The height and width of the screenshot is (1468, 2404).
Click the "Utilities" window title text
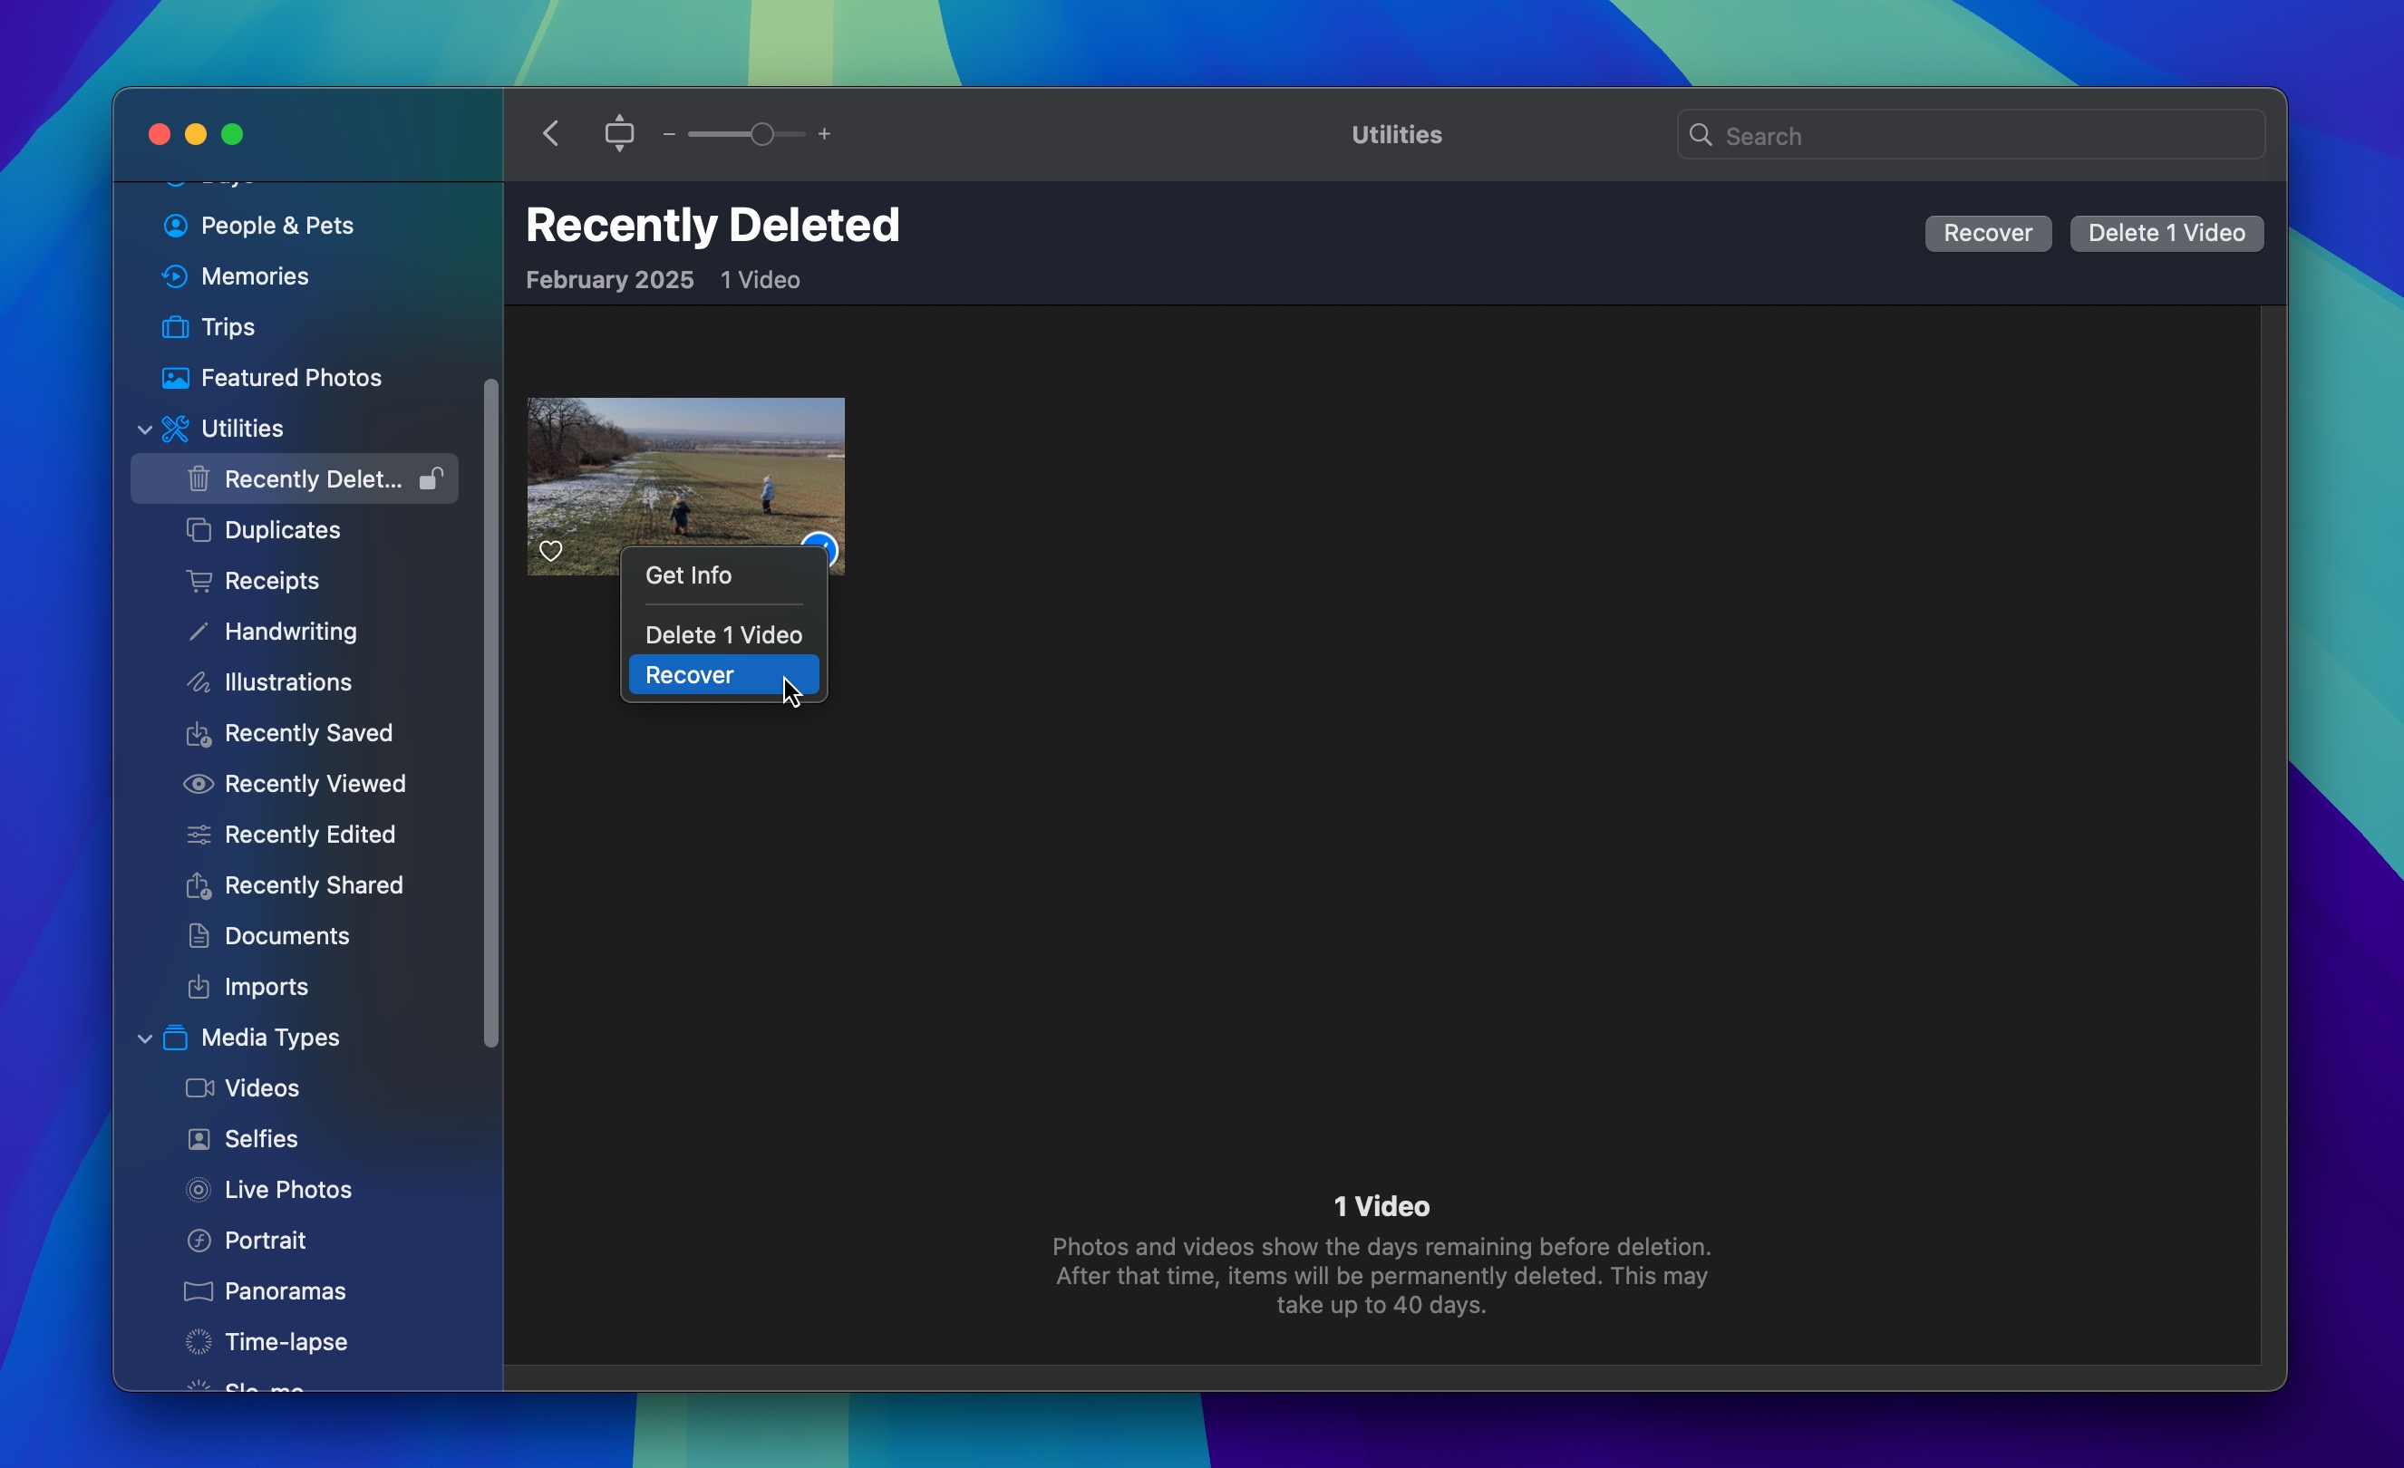coord(1396,135)
